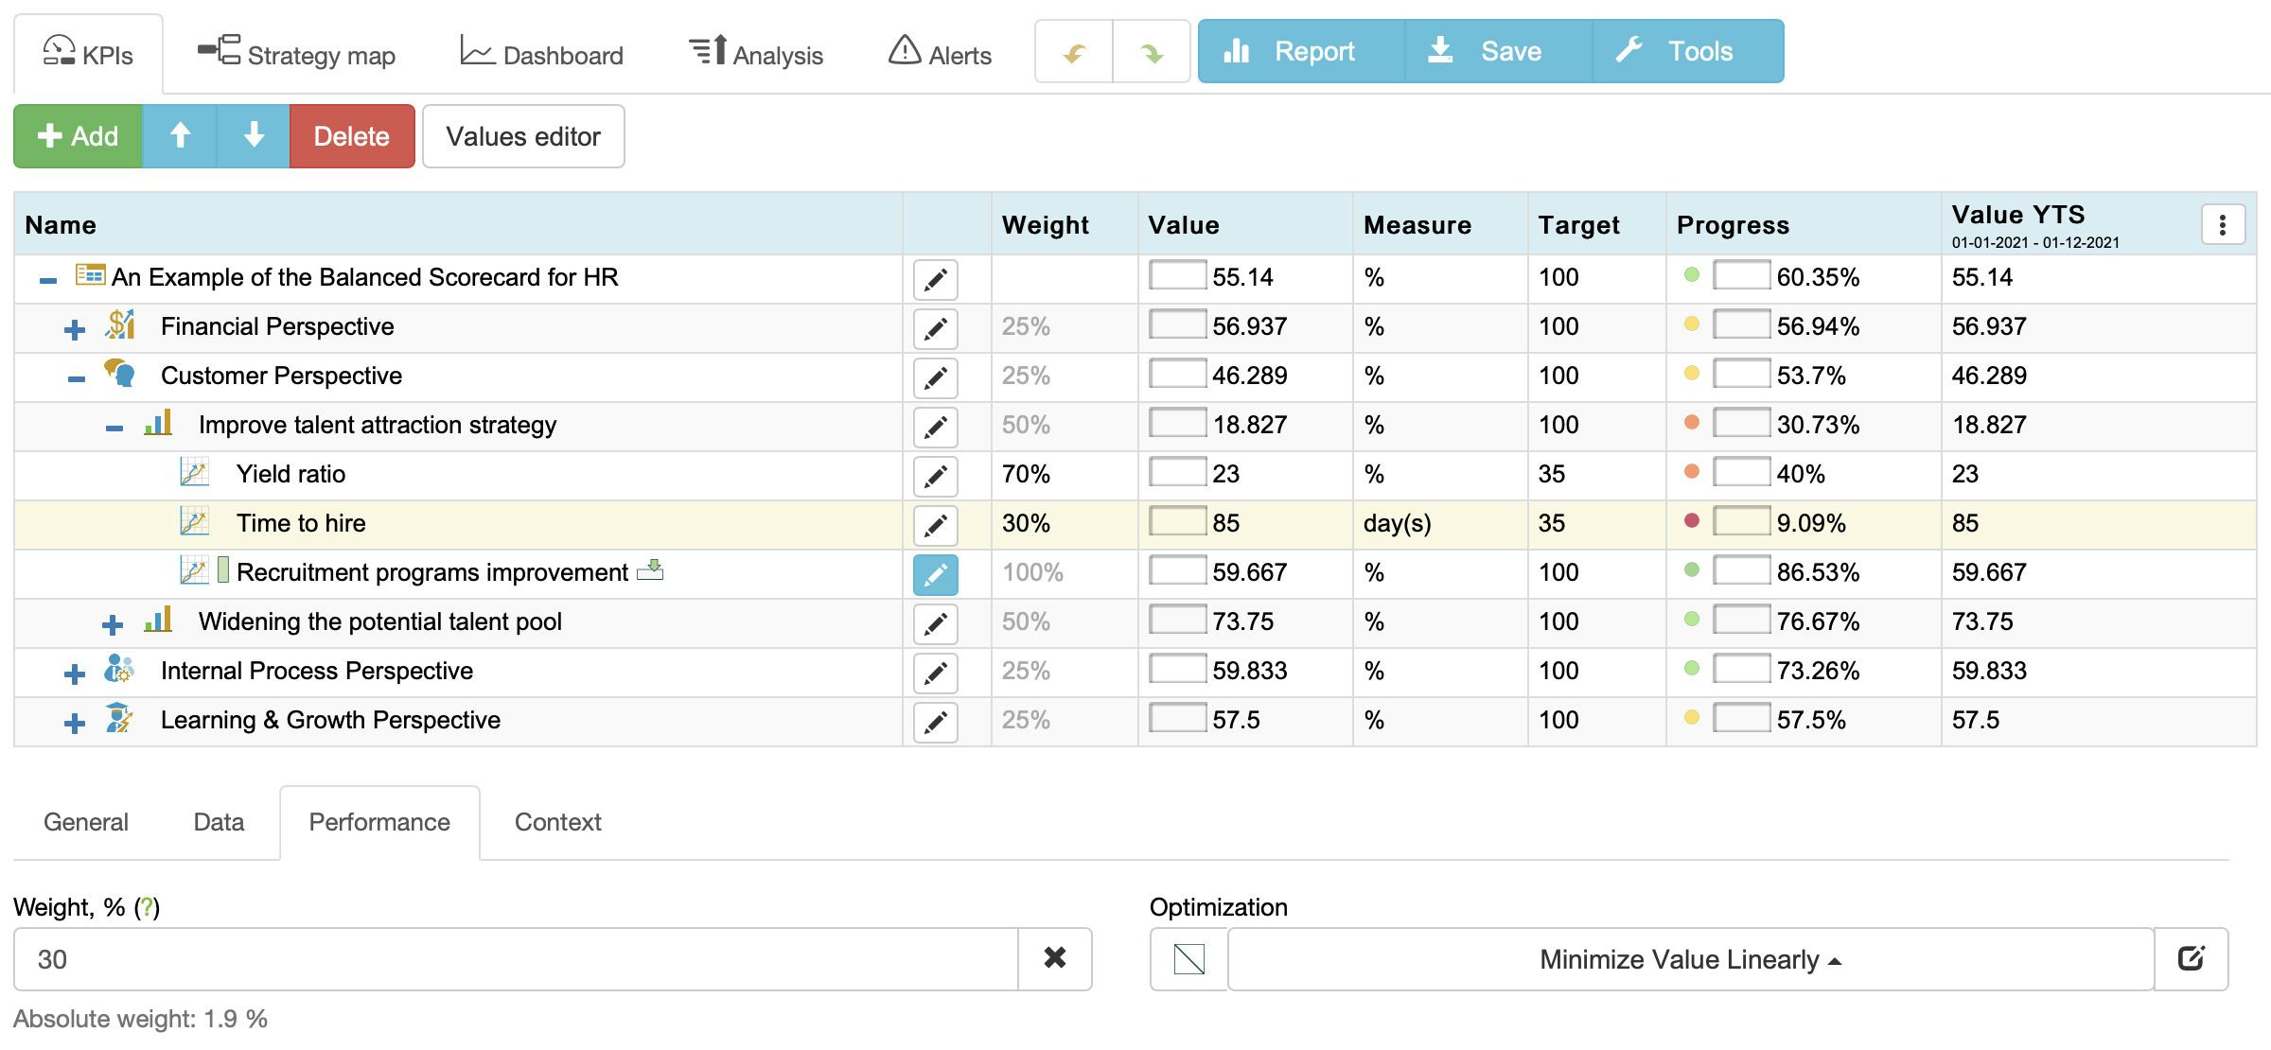The height and width of the screenshot is (1050, 2271).
Task: Open the Values editor
Action: (x=523, y=136)
